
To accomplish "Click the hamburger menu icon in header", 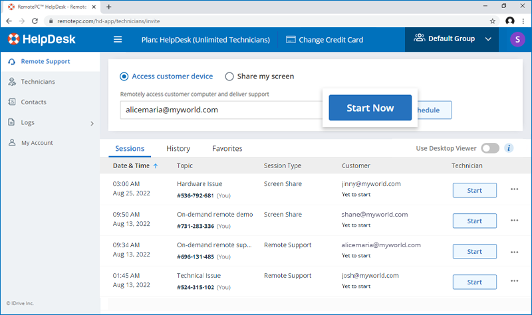I will (x=118, y=39).
